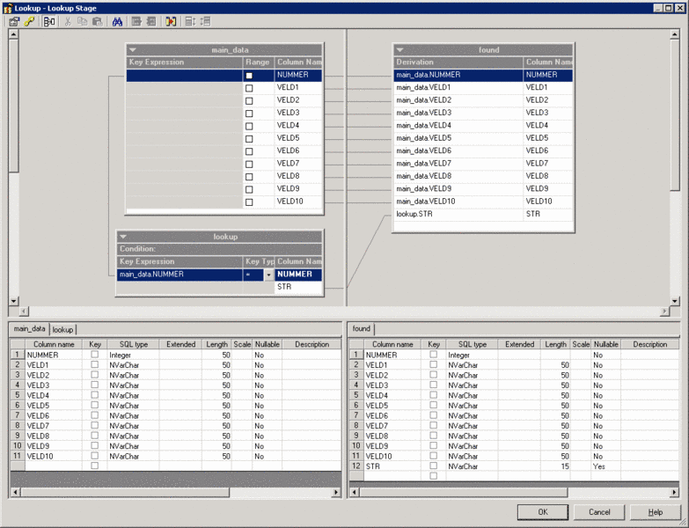The width and height of the screenshot is (689, 528).
Task: Select the found tab
Action: [361, 328]
